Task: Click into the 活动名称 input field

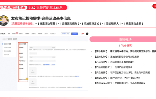Action: tap(42, 48)
